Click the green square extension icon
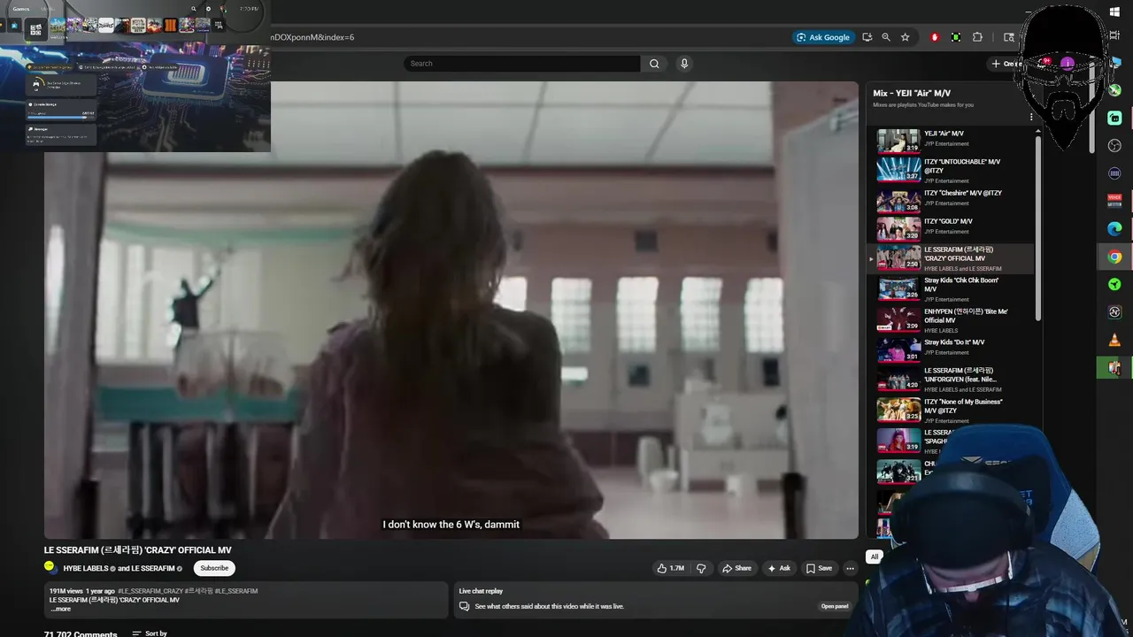This screenshot has height=637, width=1133. (x=956, y=37)
